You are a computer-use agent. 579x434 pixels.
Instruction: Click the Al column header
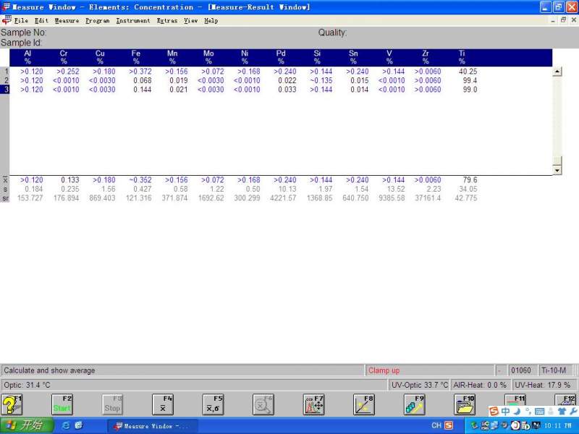pyautogui.click(x=28, y=57)
